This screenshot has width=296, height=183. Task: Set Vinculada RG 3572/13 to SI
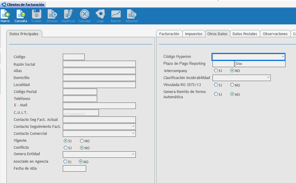[216, 85]
